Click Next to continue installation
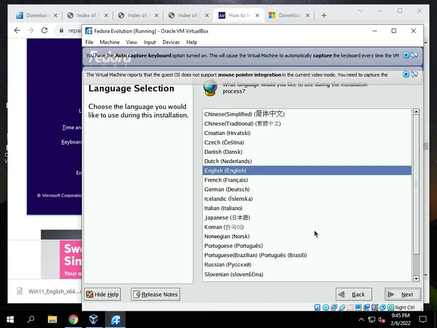Image resolution: width=437 pixels, height=328 pixels. [403, 294]
